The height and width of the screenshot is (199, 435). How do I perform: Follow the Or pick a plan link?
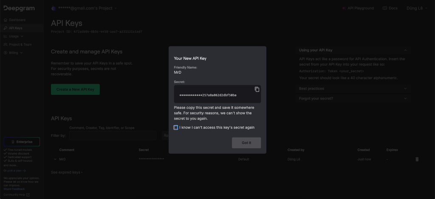pos(15,171)
